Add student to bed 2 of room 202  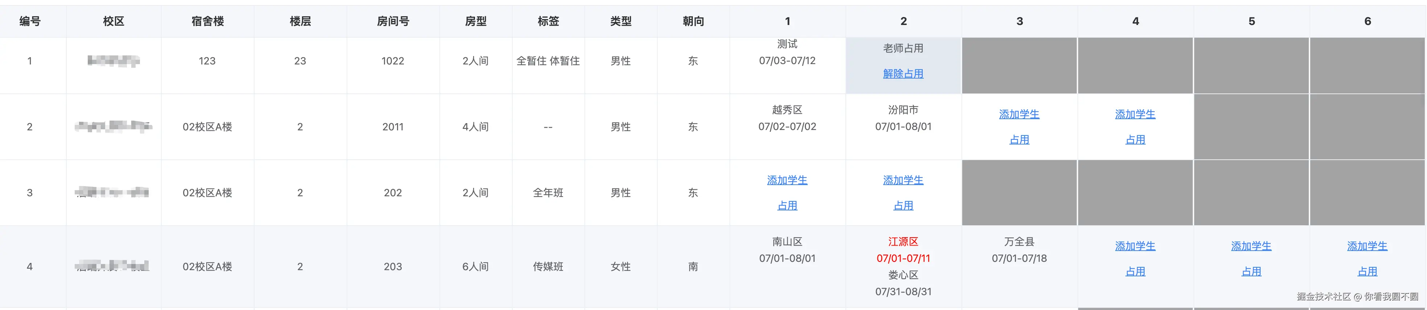(903, 180)
